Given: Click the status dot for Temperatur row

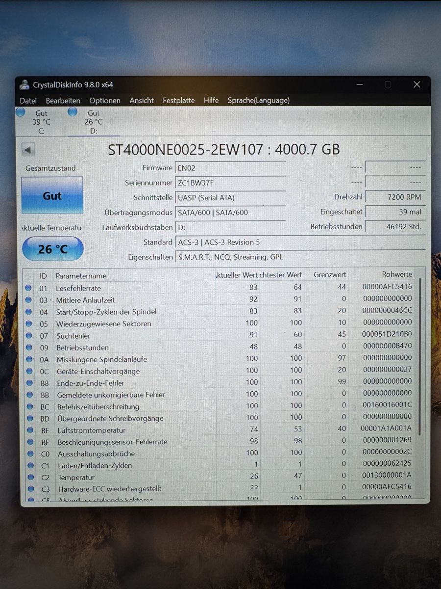Looking at the screenshot, I should (x=30, y=477).
